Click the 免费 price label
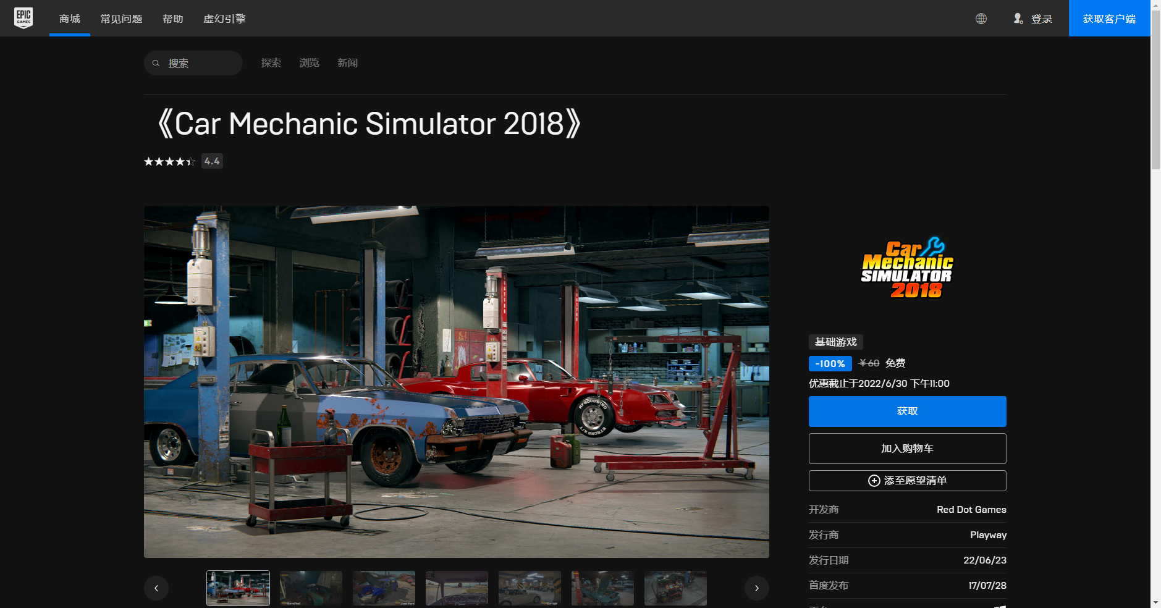The width and height of the screenshot is (1161, 608). [895, 363]
